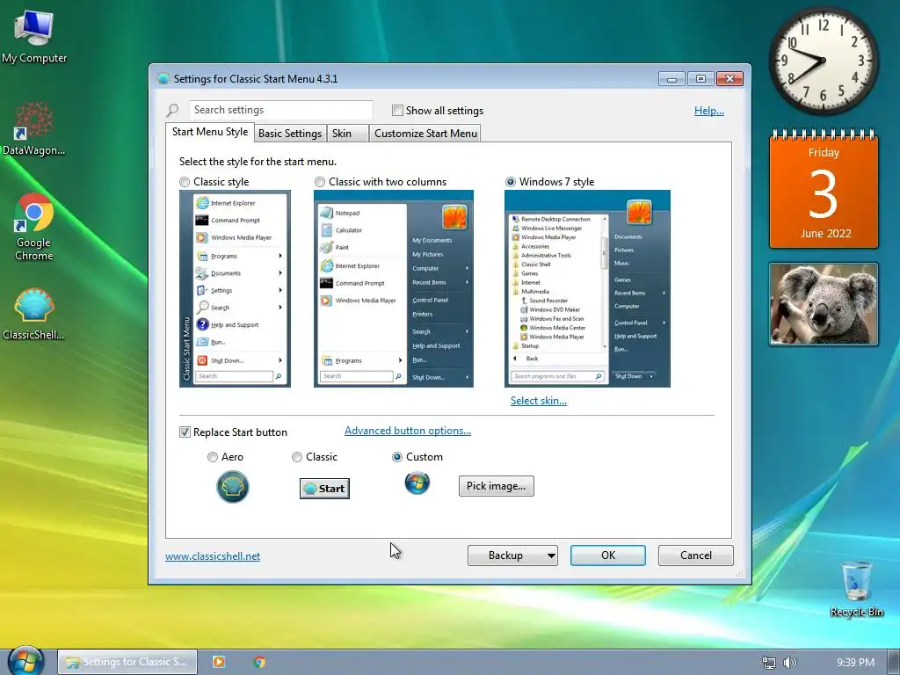Open the Skin tab
Screen dimensions: 900x675
point(347,134)
